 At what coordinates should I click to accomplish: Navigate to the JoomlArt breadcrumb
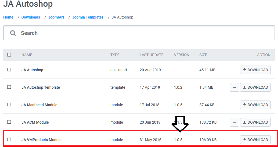tap(56, 17)
